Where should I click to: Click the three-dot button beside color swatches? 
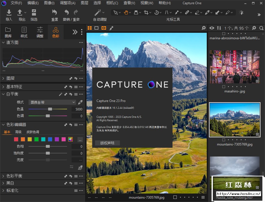point(80,139)
